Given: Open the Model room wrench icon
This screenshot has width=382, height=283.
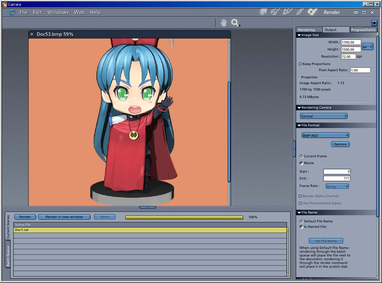Looking at the screenshot, I should 275,12.
